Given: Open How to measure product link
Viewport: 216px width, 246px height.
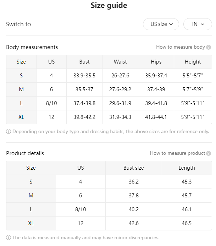Looking at the screenshot, I should click(x=177, y=153).
